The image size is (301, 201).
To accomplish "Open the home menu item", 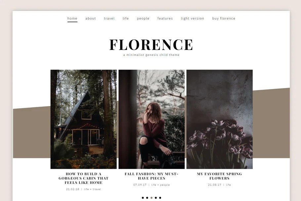I will pos(72,19).
